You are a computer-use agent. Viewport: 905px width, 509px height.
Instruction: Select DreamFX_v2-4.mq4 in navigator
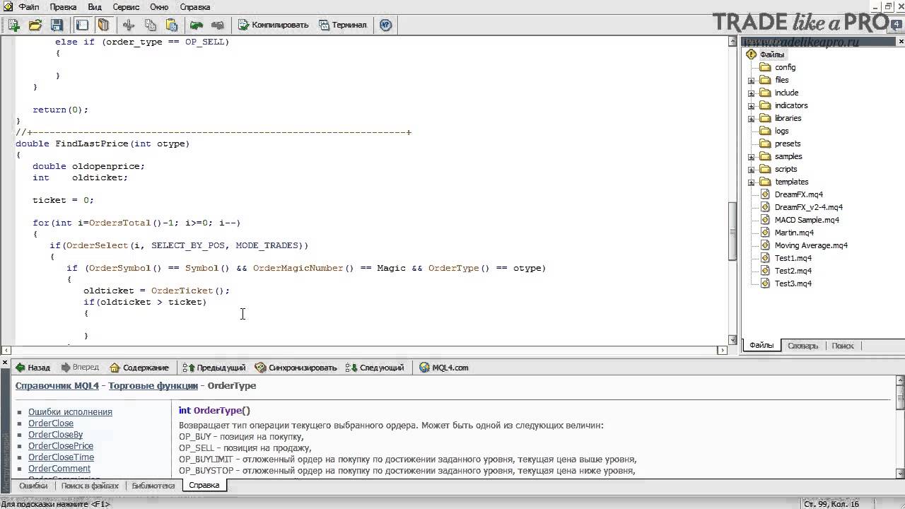pos(808,207)
